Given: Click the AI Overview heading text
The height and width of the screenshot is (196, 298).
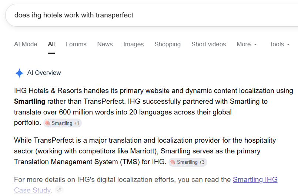Looking at the screenshot, I should pyautogui.click(x=44, y=73).
